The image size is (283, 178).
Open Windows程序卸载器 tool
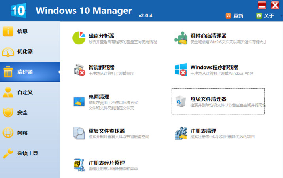click(214, 67)
